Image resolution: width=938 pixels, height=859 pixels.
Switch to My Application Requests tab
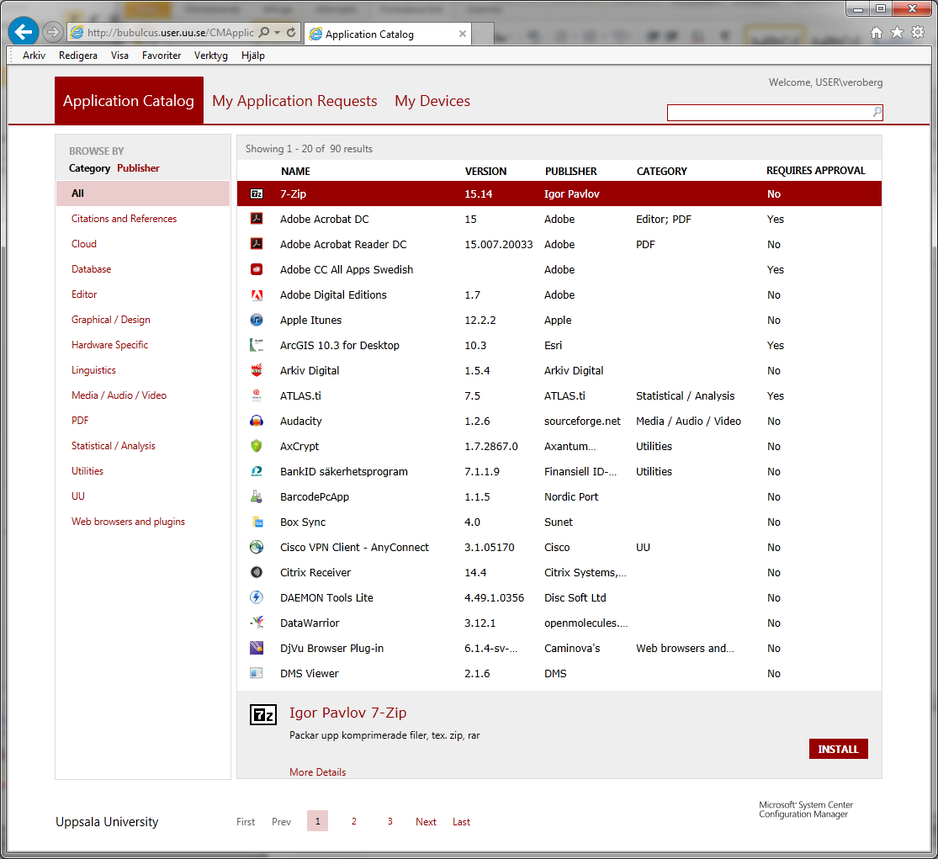pos(295,100)
